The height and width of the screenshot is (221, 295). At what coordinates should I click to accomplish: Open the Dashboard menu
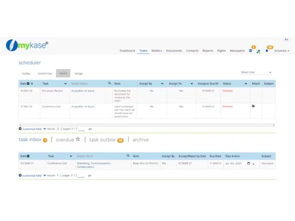pyautogui.click(x=127, y=51)
